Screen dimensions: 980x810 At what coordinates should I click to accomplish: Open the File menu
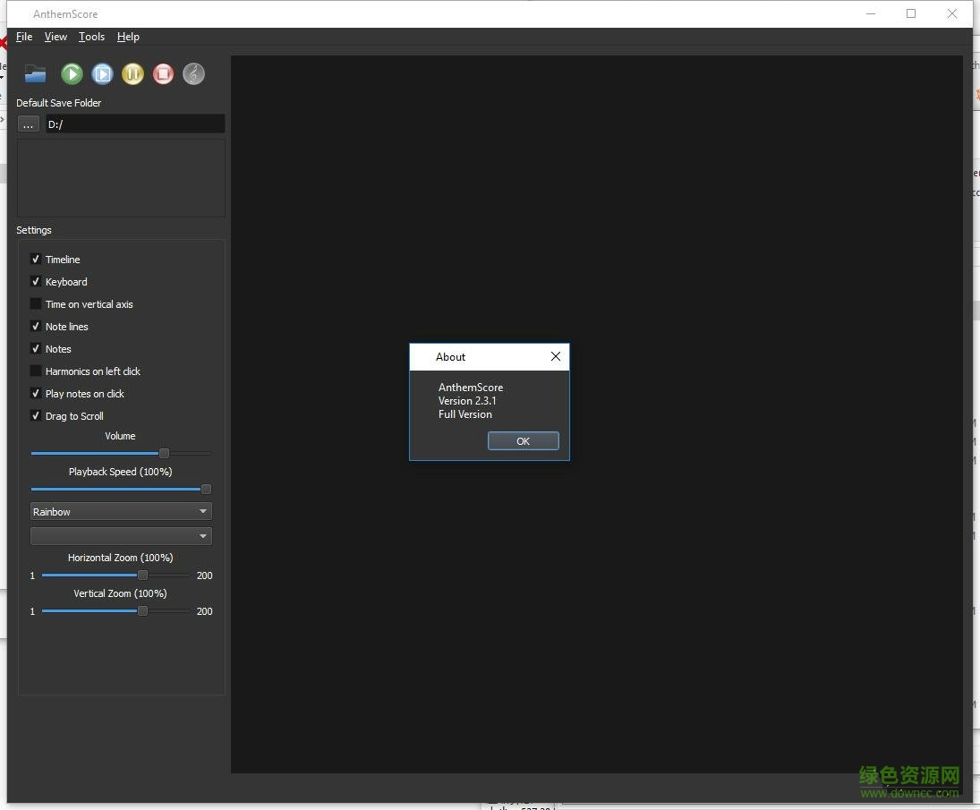pyautogui.click(x=24, y=37)
